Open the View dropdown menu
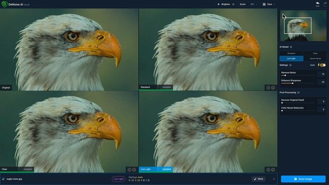This screenshot has height=185, width=329. [269, 4]
